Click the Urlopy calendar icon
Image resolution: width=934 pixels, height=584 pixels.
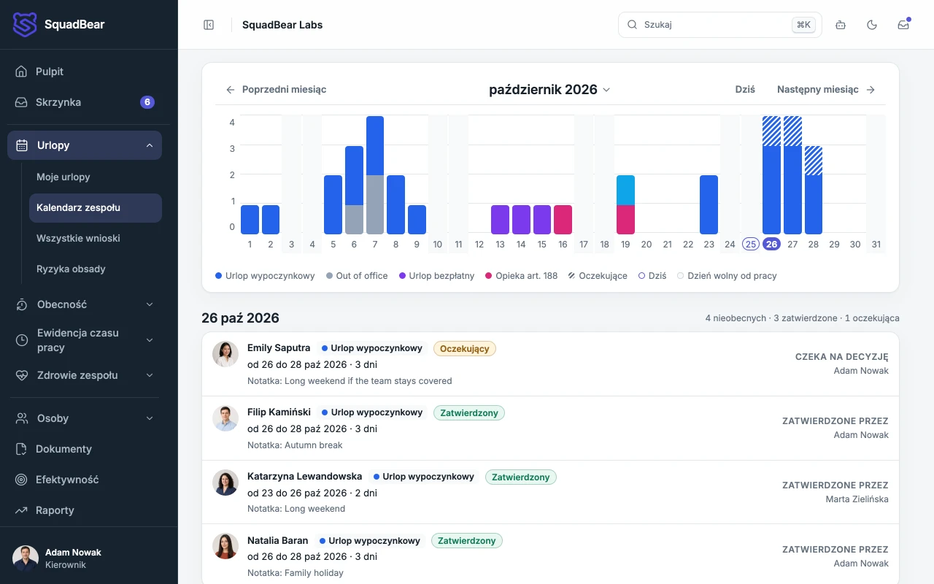click(22, 145)
